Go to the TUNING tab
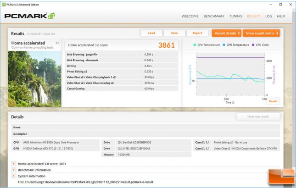Viewport: 296px width, 188px height. click(x=235, y=16)
